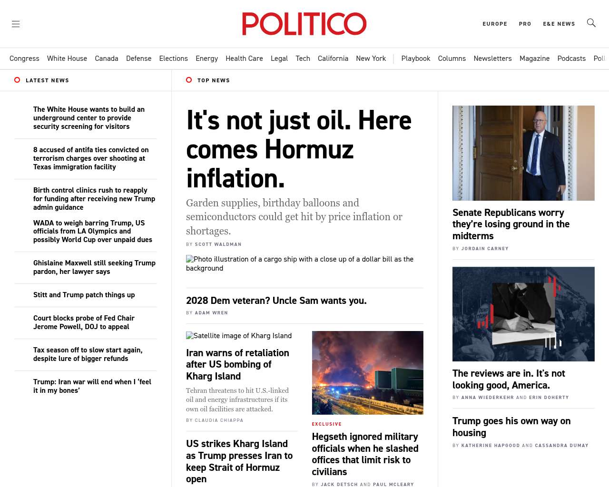Click the POLITICO logo
Image resolution: width=609 pixels, height=487 pixels.
coord(304,24)
